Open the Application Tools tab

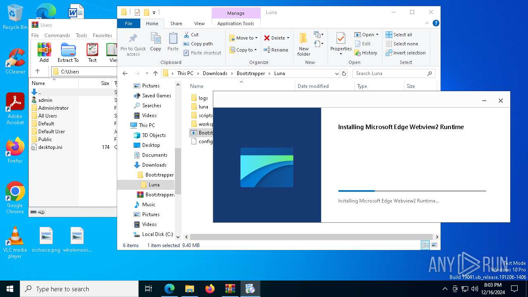click(x=236, y=24)
